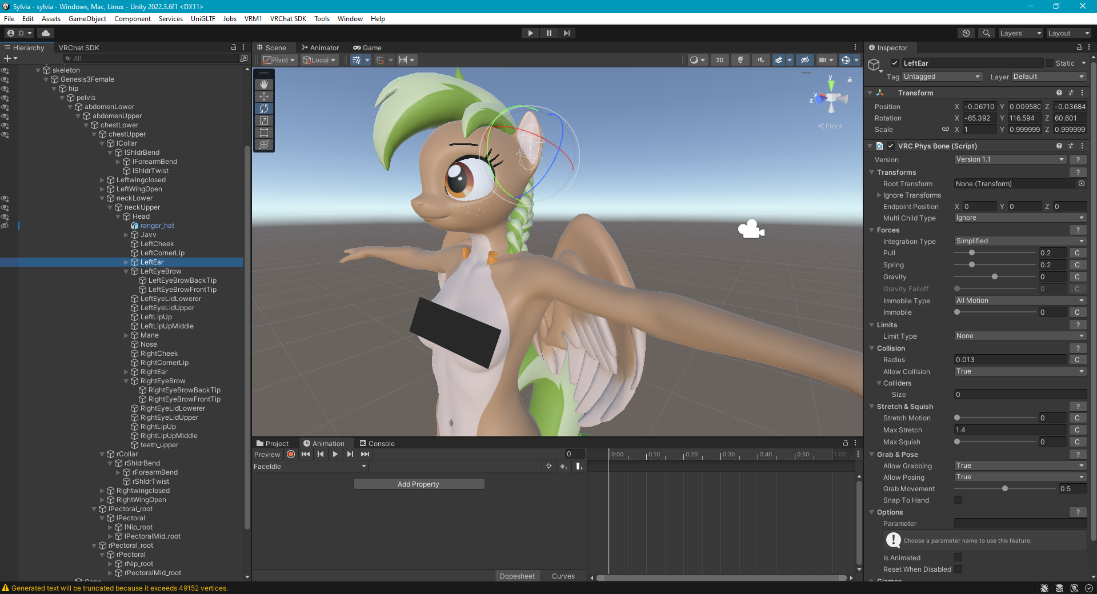The image size is (1097, 594).
Task: Enable the Static checkbox
Action: 1049,63
